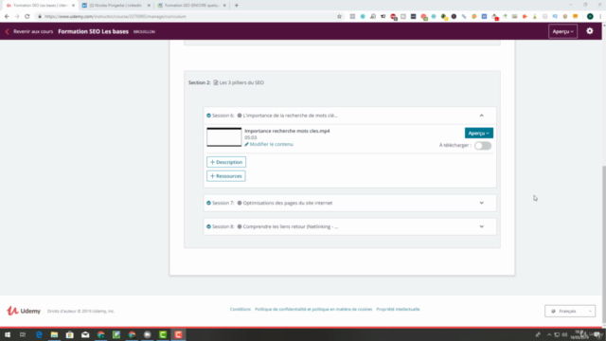Go back with the browser back arrow
Viewport: 606px width, 341px height.
click(7, 17)
